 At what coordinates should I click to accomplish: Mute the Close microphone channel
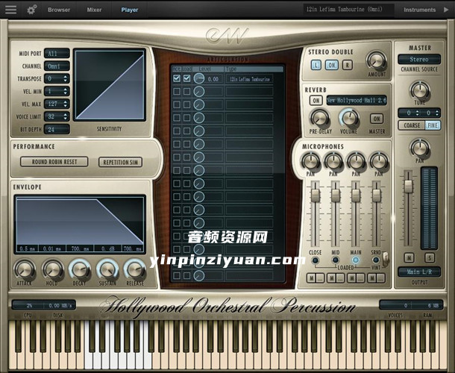311,278
